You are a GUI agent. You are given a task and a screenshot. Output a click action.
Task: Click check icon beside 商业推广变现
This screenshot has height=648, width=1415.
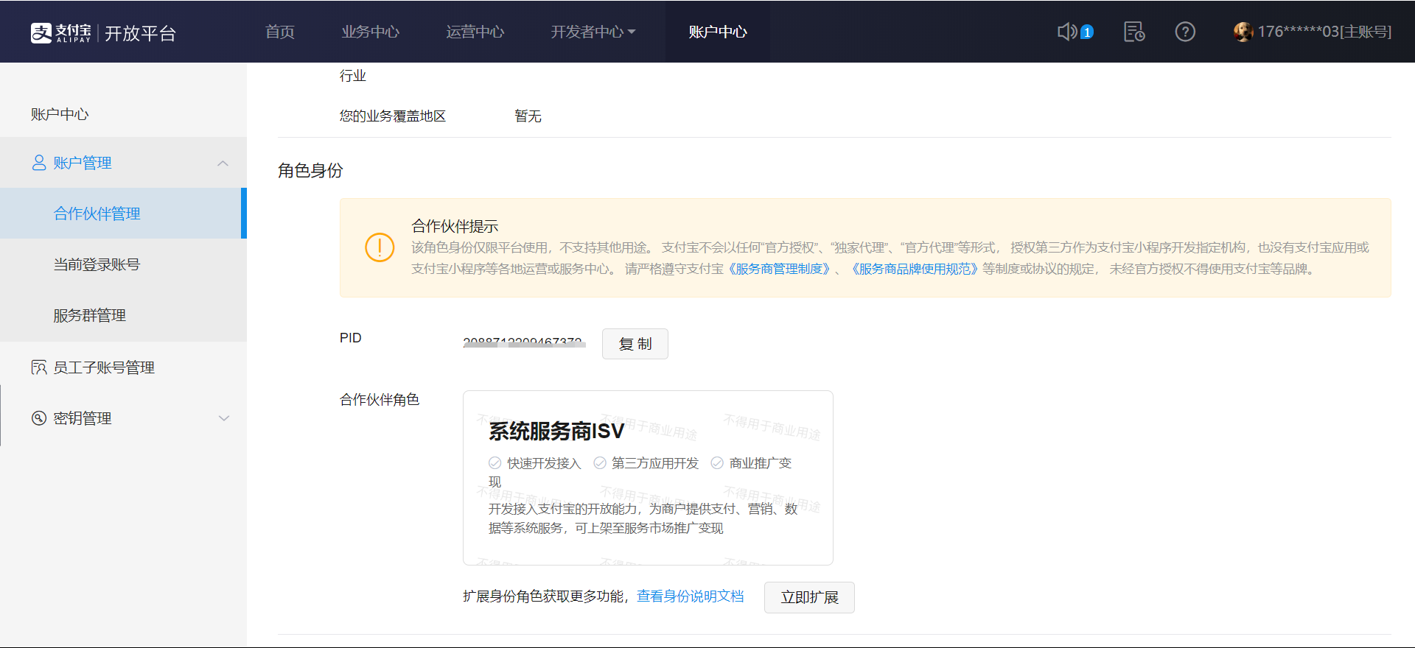tap(717, 463)
